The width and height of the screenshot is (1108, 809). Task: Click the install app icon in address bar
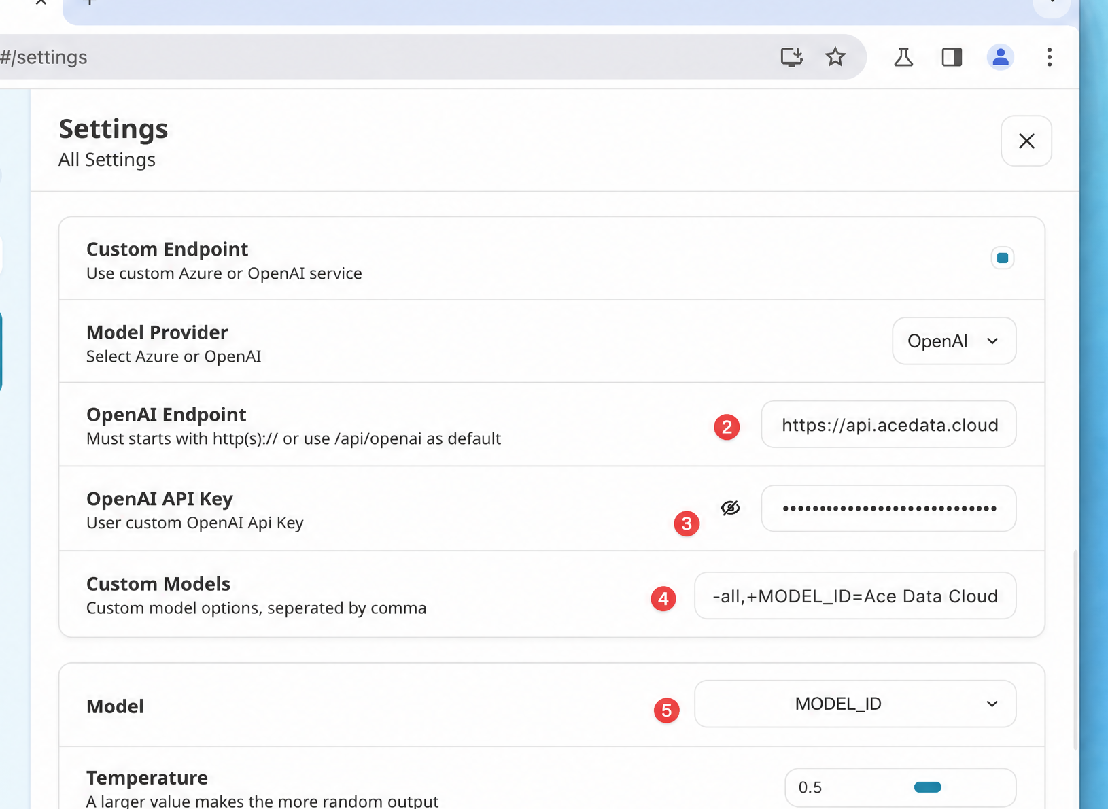click(791, 57)
